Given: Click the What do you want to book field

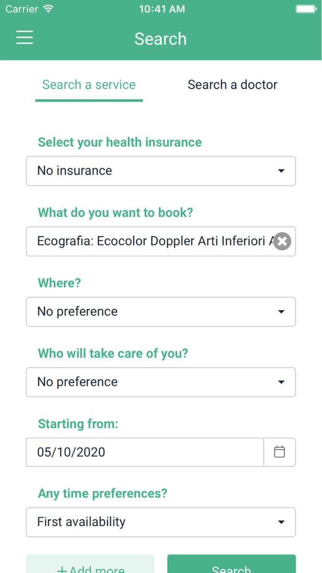Looking at the screenshot, I should click(x=152, y=241).
